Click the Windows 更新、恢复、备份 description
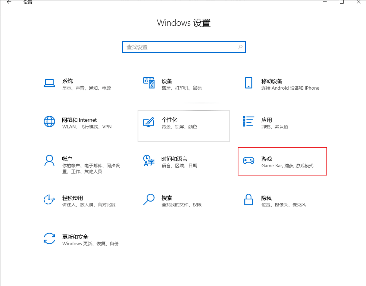Screen dimensions: 366x286 (90, 243)
